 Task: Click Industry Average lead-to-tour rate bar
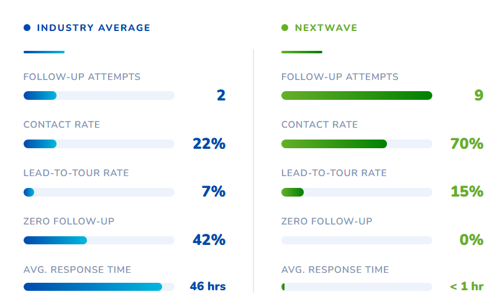tap(99, 192)
